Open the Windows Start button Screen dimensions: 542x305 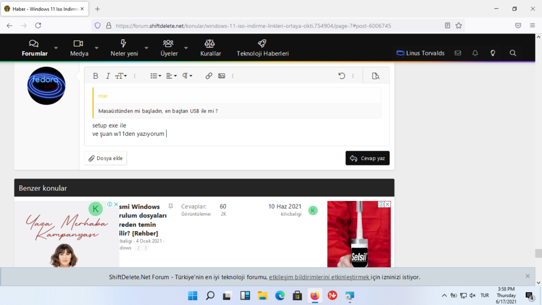tap(193, 295)
